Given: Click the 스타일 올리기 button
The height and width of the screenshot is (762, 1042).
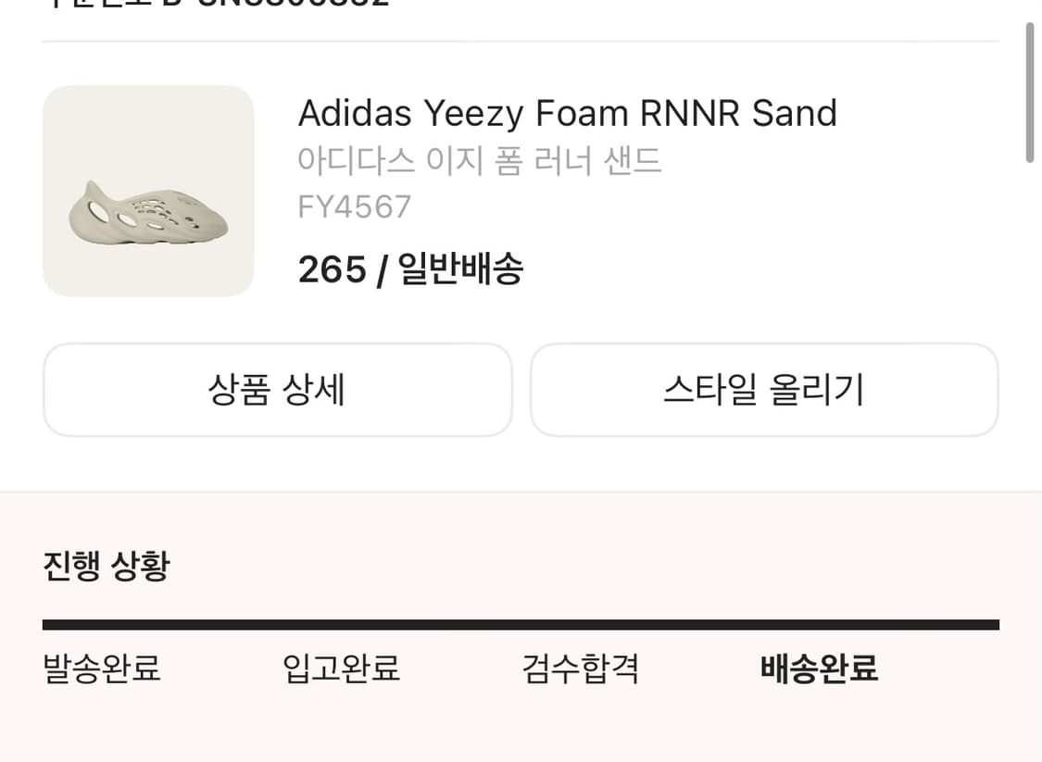Looking at the screenshot, I should (x=763, y=390).
